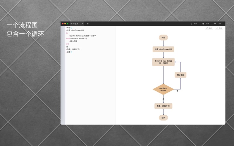Click the file icon on loop.fc tab
This screenshot has height=146, width=234.
point(71,24)
